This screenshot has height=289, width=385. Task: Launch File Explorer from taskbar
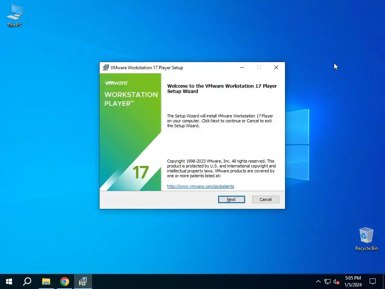46,281
